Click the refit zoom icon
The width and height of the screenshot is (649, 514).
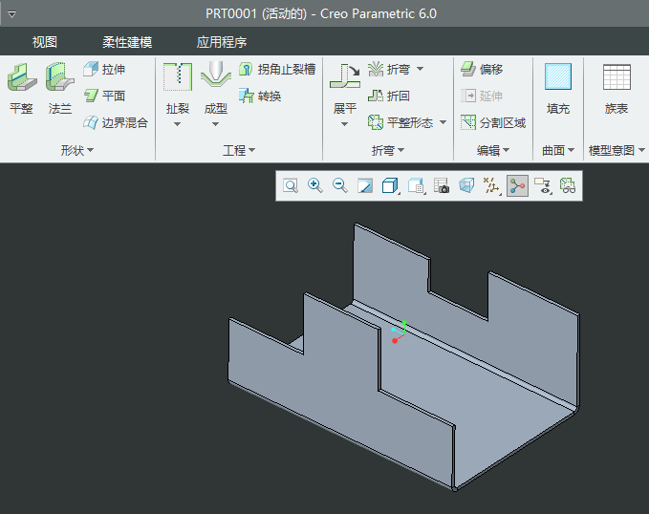[291, 185]
